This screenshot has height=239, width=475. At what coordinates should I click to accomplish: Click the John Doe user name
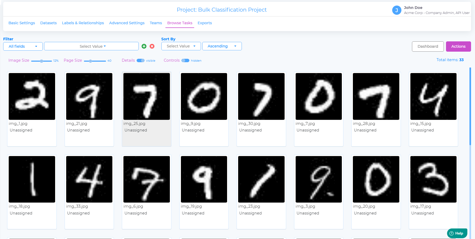(413, 8)
